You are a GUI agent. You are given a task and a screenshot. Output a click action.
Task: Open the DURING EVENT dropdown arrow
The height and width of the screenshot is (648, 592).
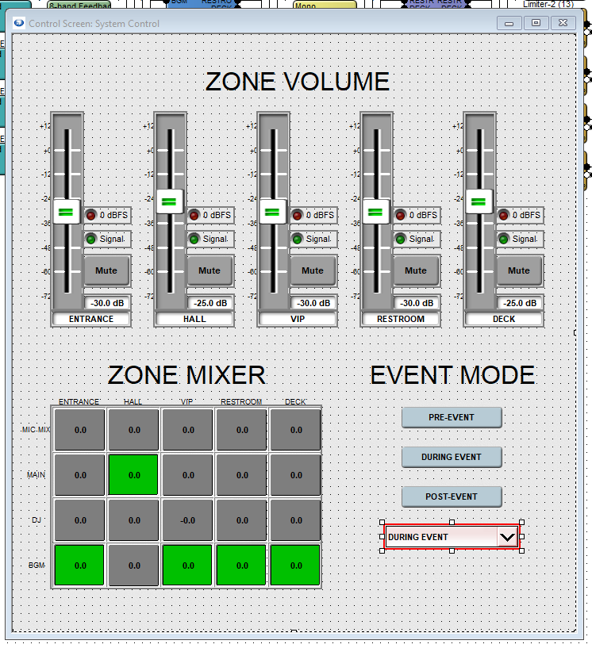click(x=507, y=537)
